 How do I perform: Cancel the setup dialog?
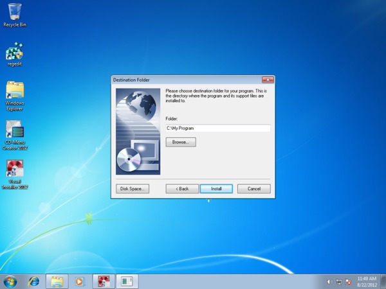point(254,189)
